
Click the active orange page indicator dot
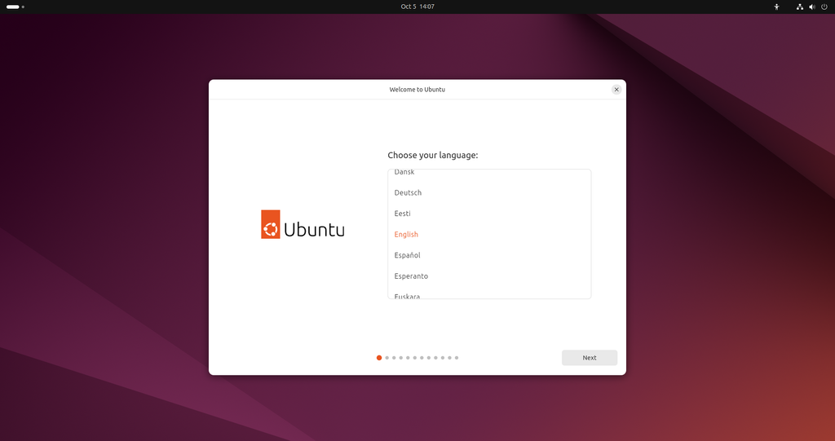[x=379, y=358]
